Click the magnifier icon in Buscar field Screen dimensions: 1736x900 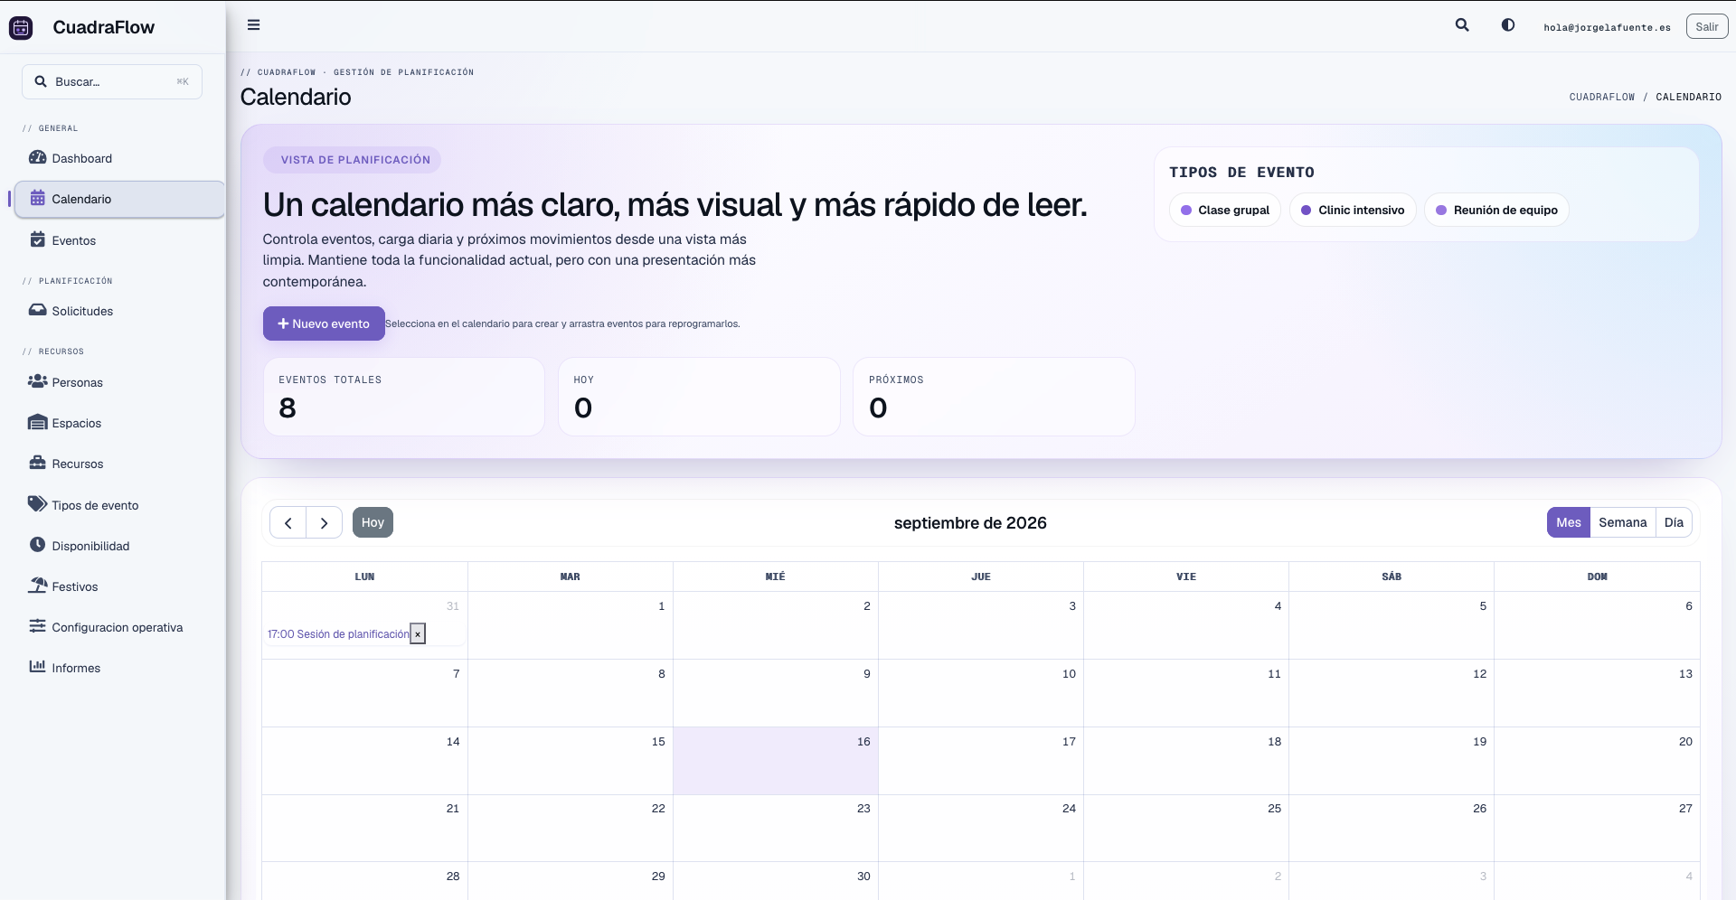tap(41, 81)
